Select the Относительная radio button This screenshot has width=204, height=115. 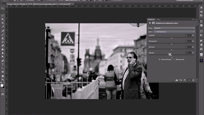[159, 59]
